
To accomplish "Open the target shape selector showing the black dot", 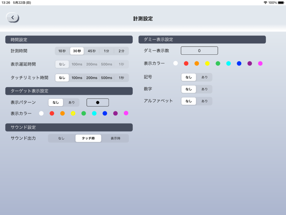I will 98,102.
